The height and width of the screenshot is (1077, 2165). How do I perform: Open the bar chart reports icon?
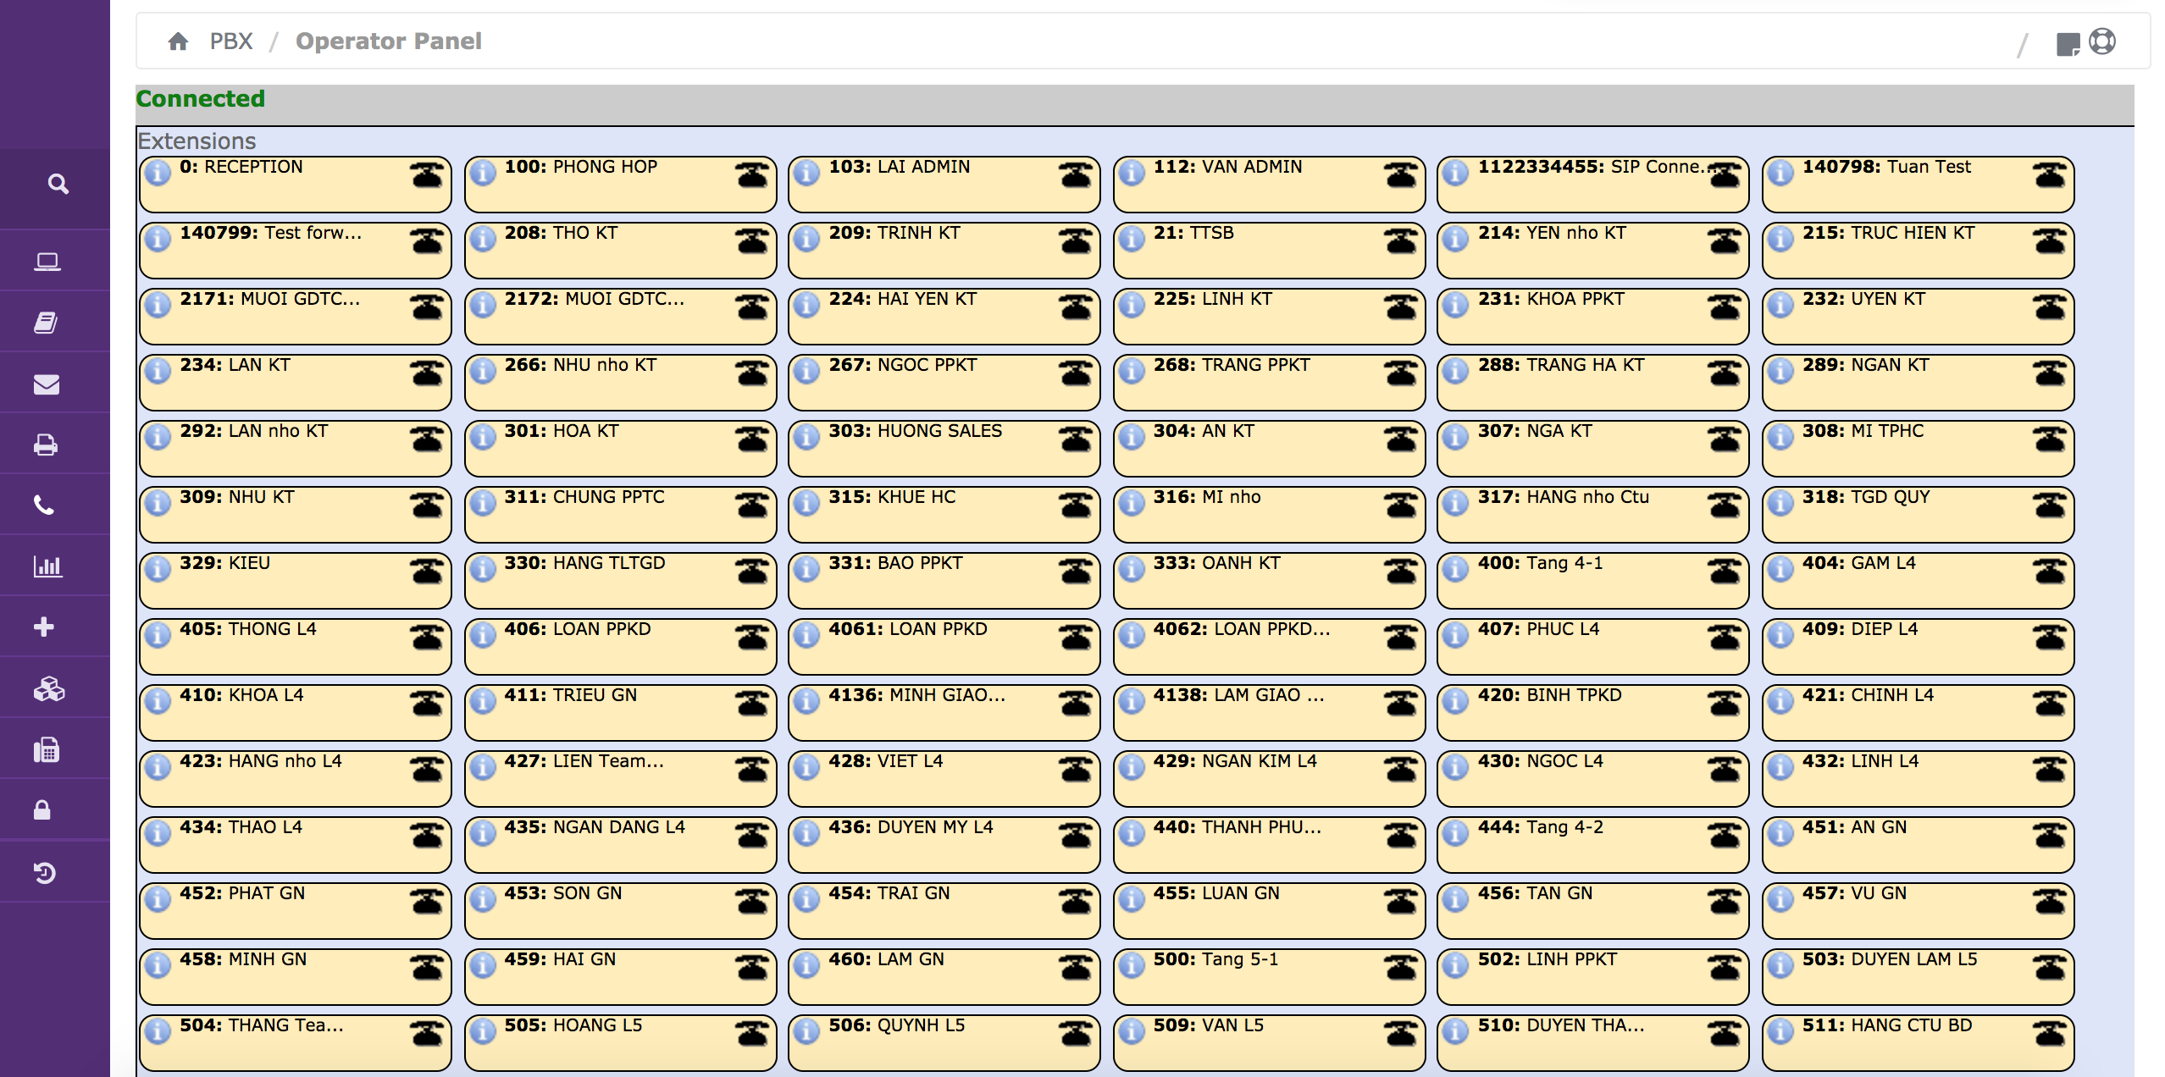coord(47,566)
